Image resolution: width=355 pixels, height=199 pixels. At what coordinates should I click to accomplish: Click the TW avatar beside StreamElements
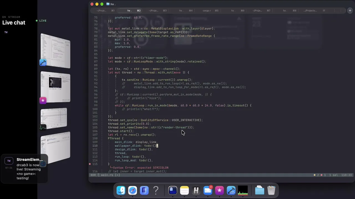pos(9,161)
